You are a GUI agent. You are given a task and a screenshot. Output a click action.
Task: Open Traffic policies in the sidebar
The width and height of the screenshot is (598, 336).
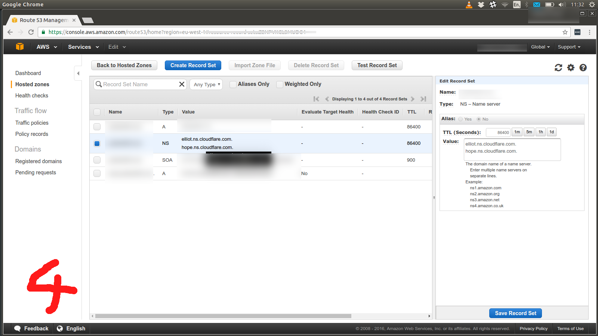(32, 123)
